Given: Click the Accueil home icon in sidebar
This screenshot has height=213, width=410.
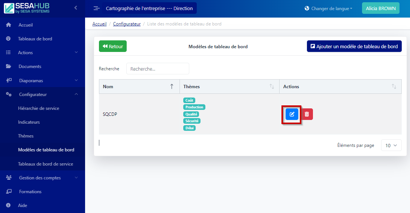Looking at the screenshot, I should pos(9,25).
